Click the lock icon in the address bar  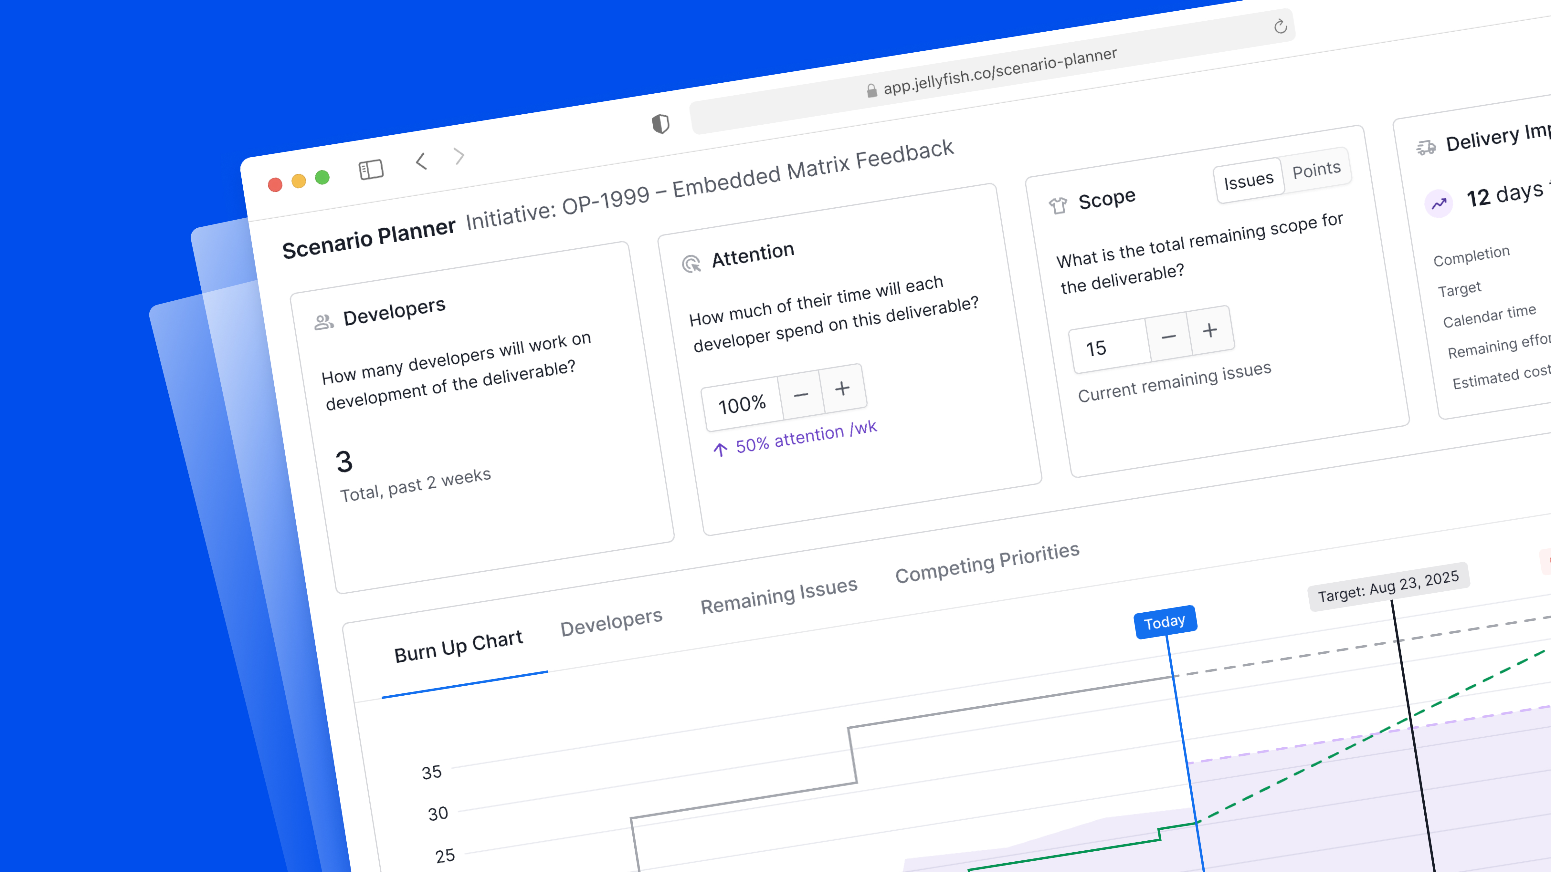871,91
